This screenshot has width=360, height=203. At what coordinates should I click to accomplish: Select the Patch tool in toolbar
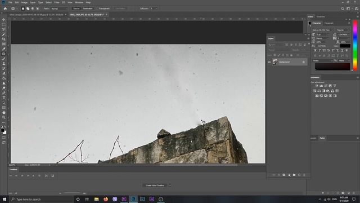[4, 54]
